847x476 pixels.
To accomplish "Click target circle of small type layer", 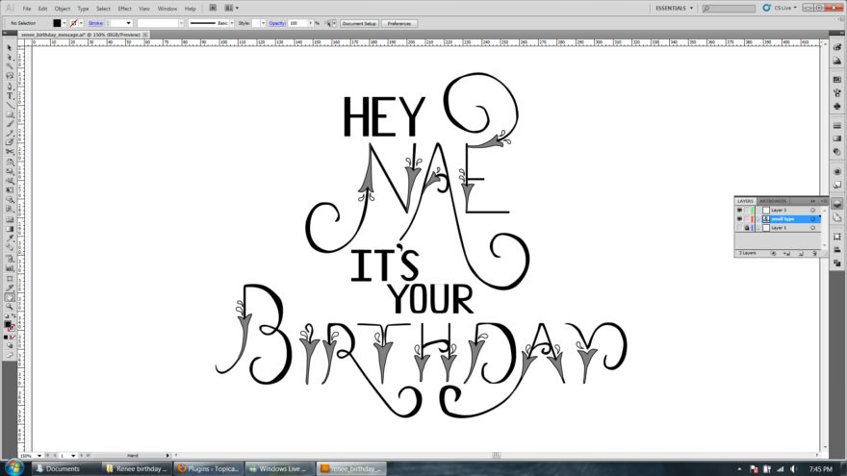I will 812,219.
